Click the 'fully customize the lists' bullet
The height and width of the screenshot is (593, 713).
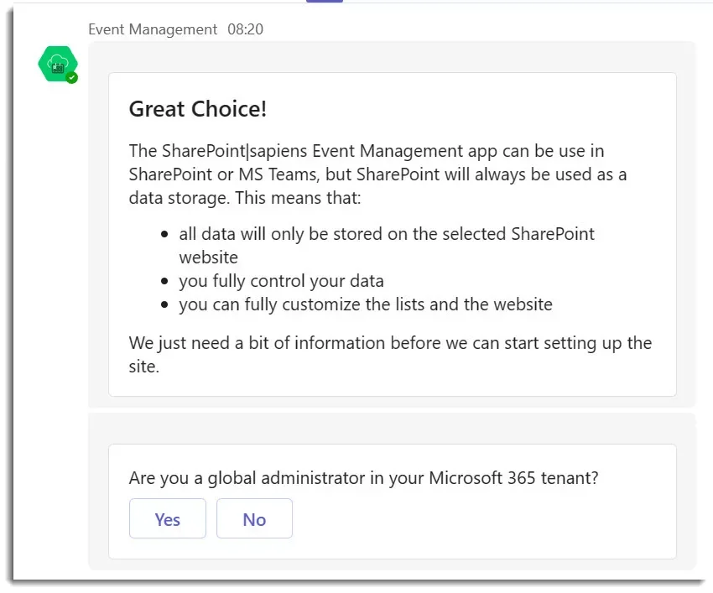(366, 304)
